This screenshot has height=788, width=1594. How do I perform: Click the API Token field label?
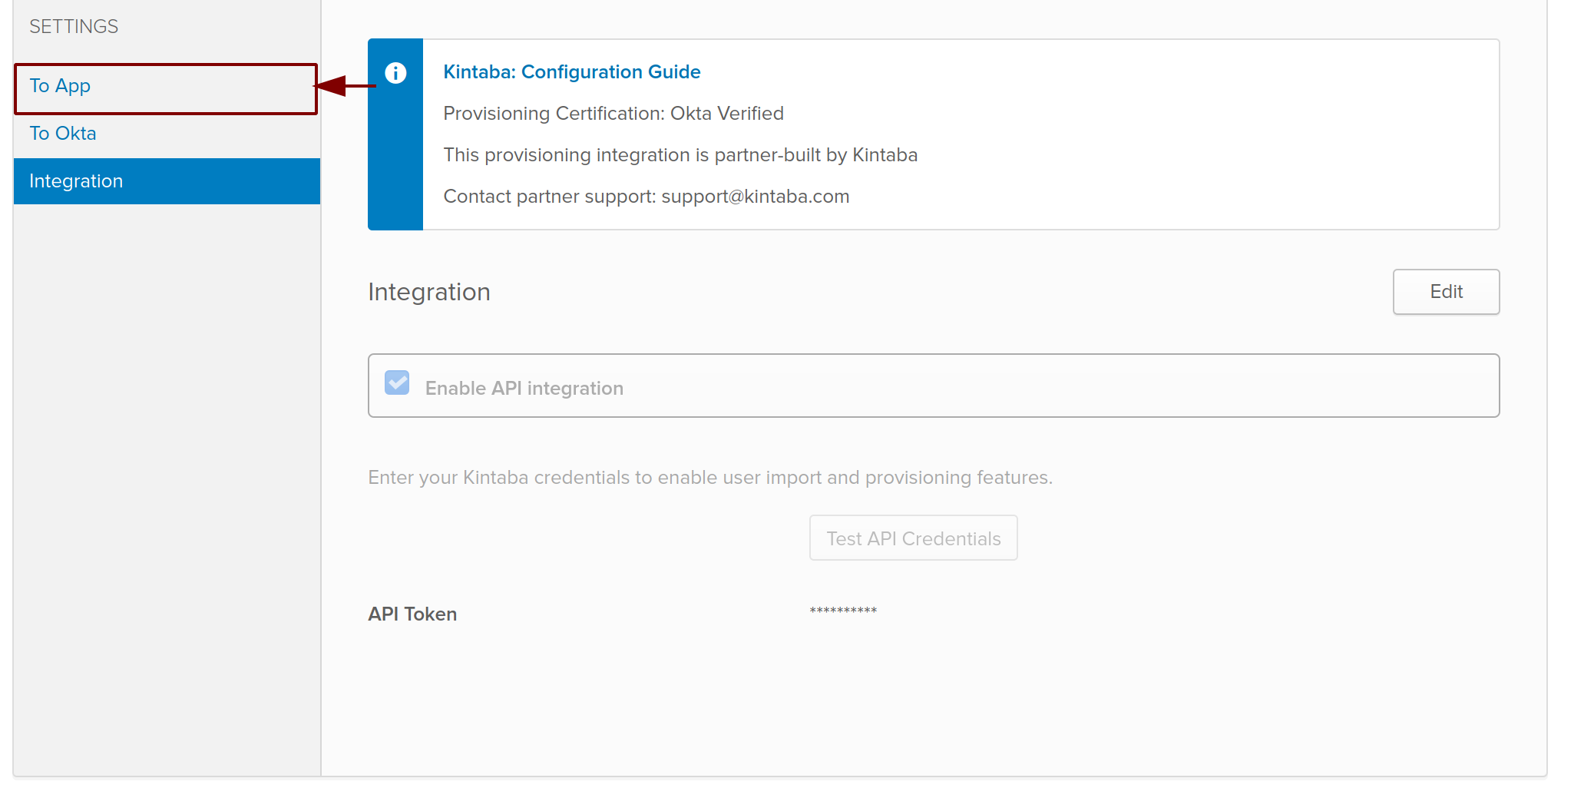click(x=412, y=614)
